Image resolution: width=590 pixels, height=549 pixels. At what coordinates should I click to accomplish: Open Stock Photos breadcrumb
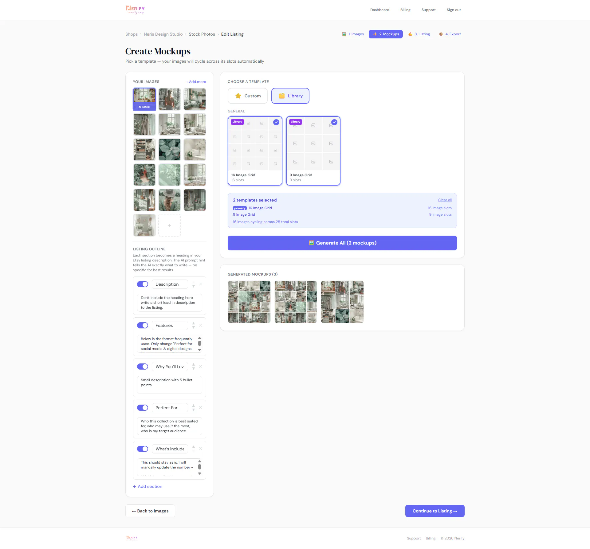click(202, 34)
